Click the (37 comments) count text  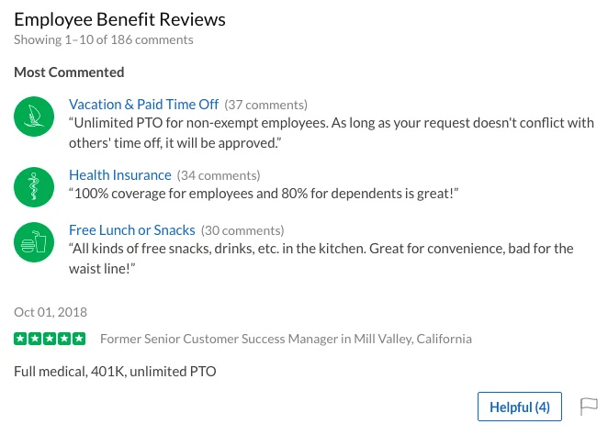266,105
